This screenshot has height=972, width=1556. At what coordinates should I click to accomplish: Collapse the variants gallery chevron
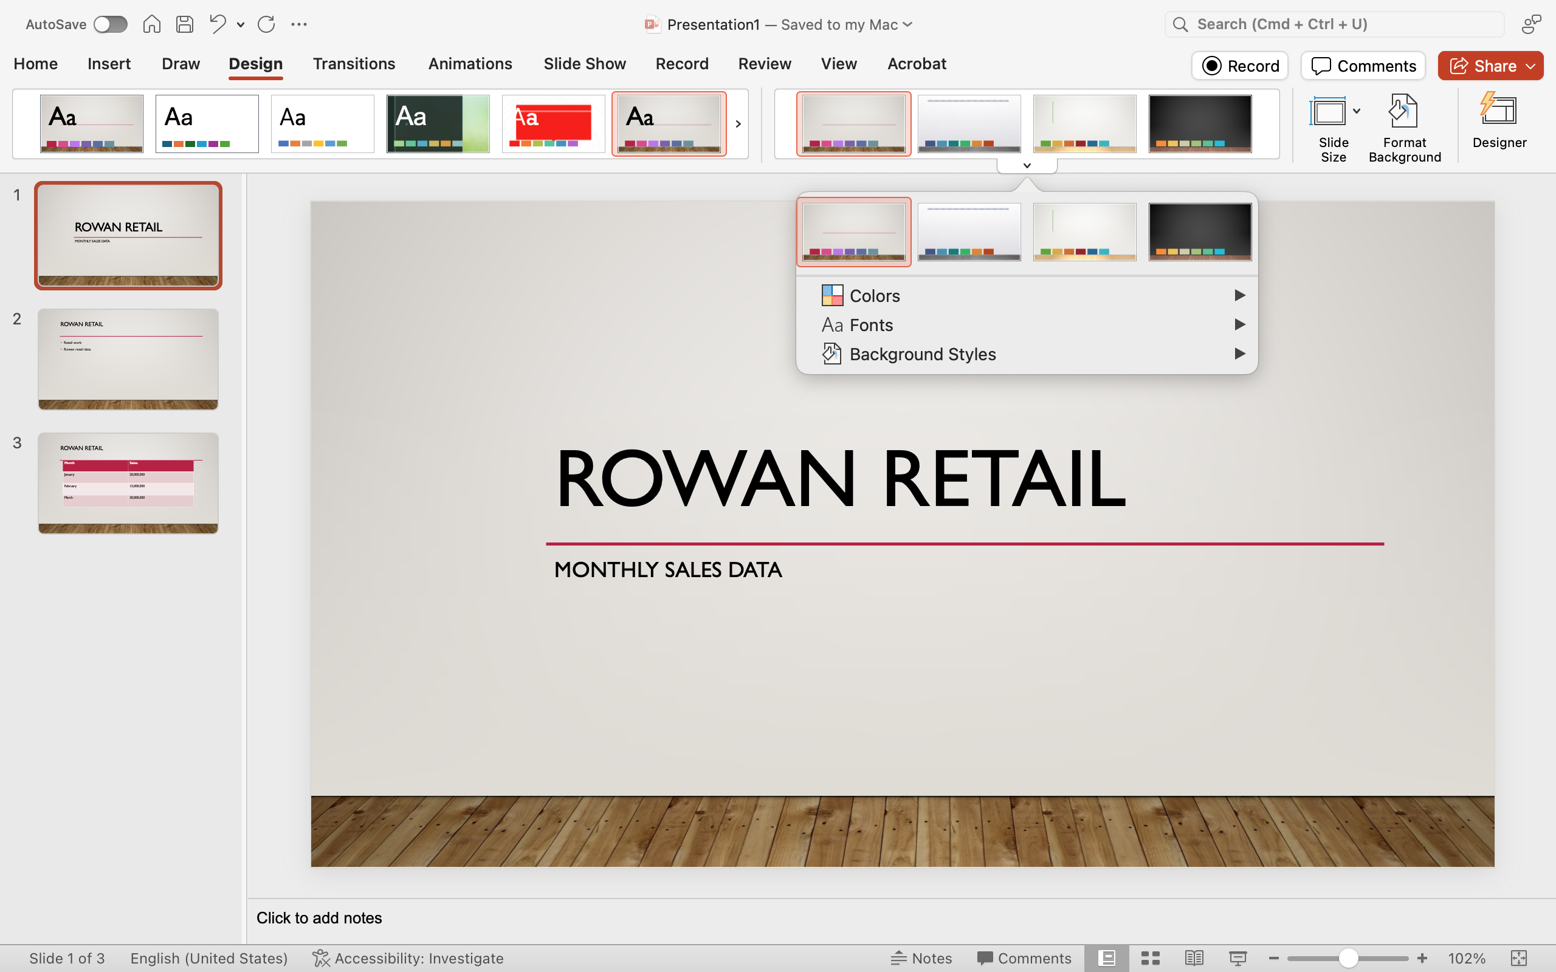(1027, 166)
